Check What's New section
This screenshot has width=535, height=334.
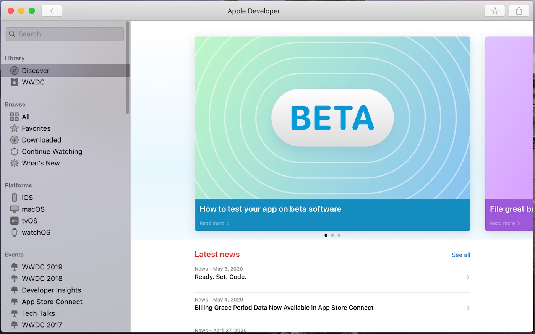coord(41,163)
